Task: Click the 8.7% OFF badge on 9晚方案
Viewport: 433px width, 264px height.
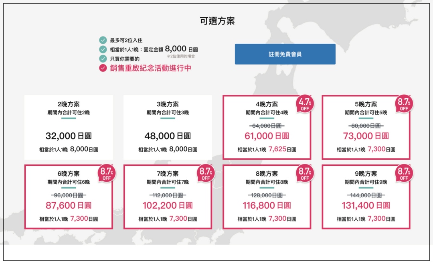Action: pyautogui.click(x=404, y=174)
